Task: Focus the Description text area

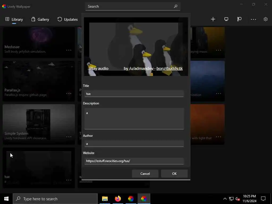Action: [x=134, y=119]
